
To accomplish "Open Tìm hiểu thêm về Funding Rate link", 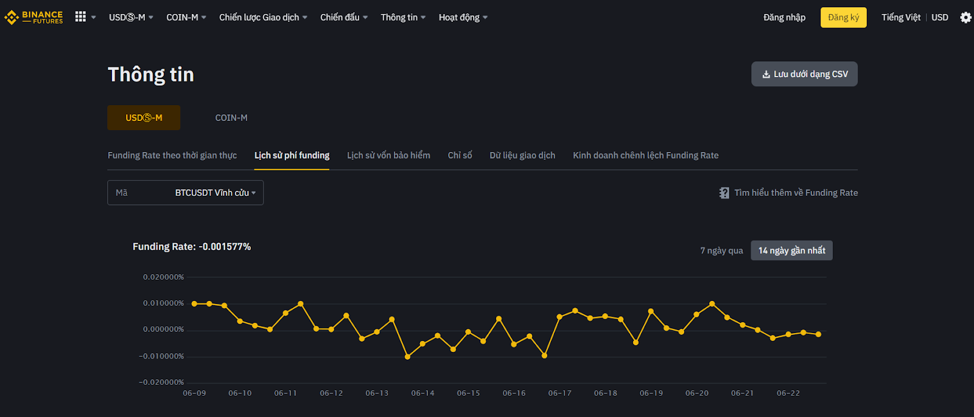I will coord(796,193).
